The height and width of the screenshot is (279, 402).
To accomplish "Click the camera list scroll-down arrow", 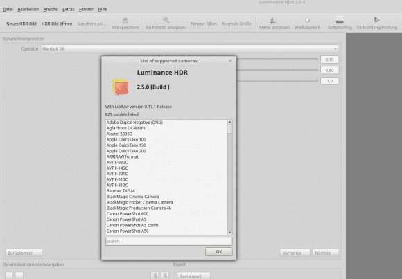I will [x=229, y=233].
